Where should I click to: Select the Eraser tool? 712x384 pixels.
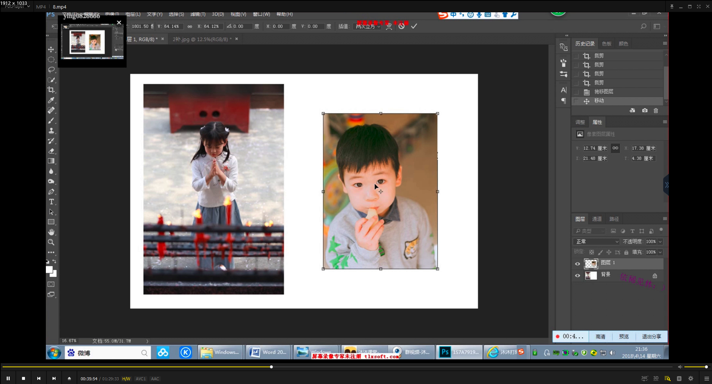(51, 151)
